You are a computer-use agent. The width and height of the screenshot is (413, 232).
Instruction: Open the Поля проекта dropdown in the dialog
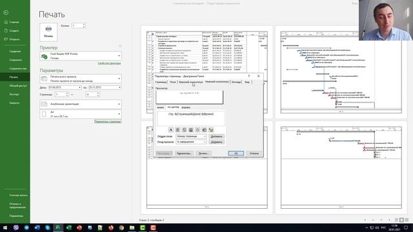click(x=191, y=142)
